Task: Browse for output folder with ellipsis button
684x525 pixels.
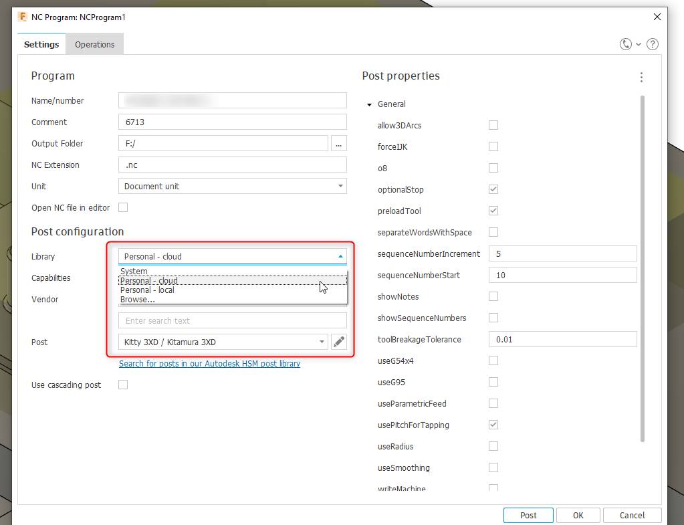Action: coord(339,143)
